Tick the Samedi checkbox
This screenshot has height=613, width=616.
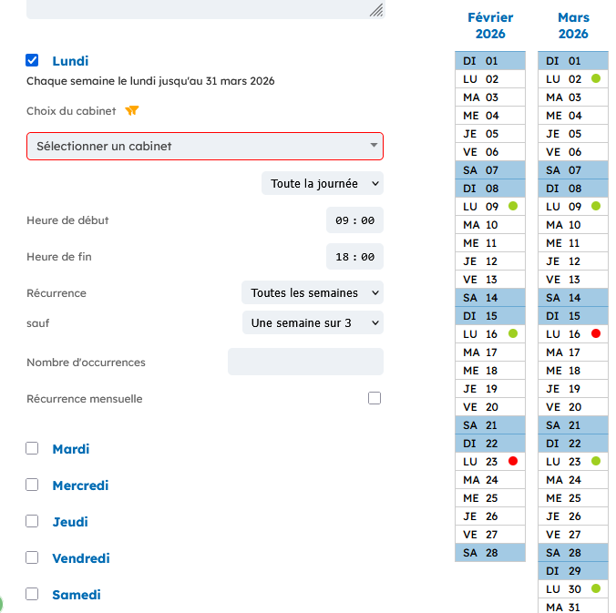[x=33, y=594]
